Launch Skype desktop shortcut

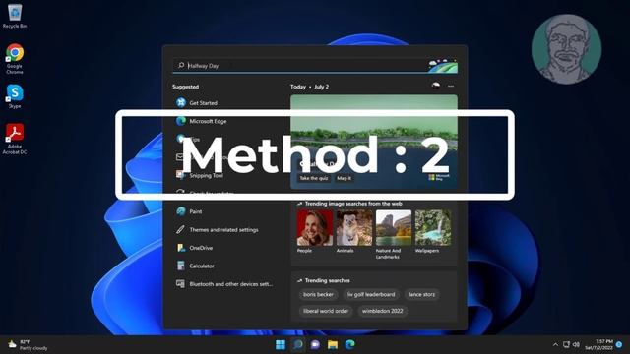(15, 96)
